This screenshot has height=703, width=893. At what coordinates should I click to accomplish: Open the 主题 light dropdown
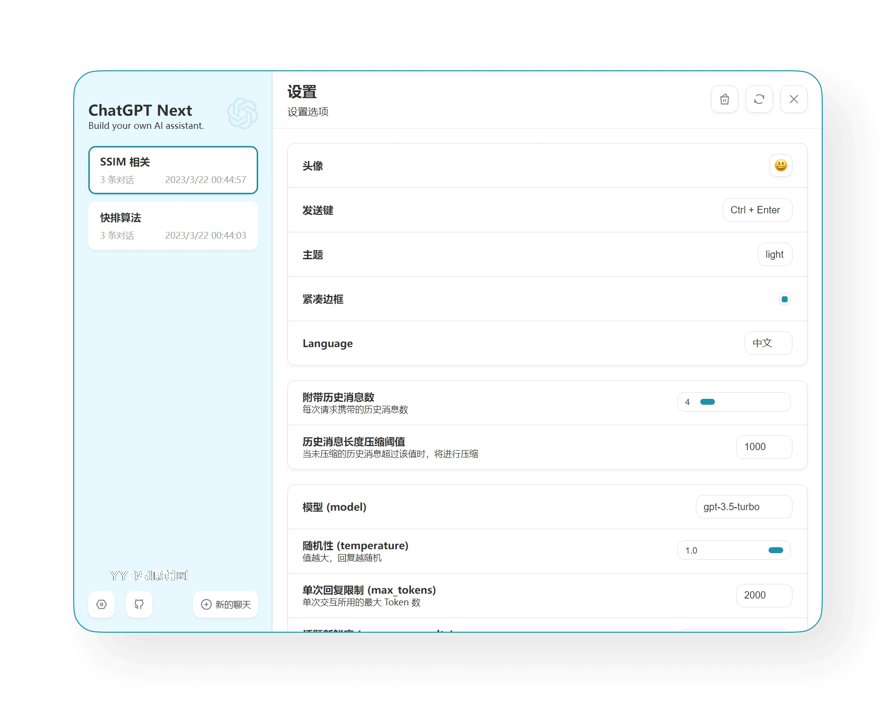[x=775, y=254]
